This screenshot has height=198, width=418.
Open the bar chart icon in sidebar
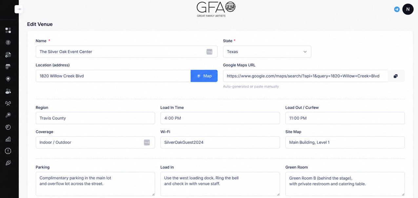point(8,139)
